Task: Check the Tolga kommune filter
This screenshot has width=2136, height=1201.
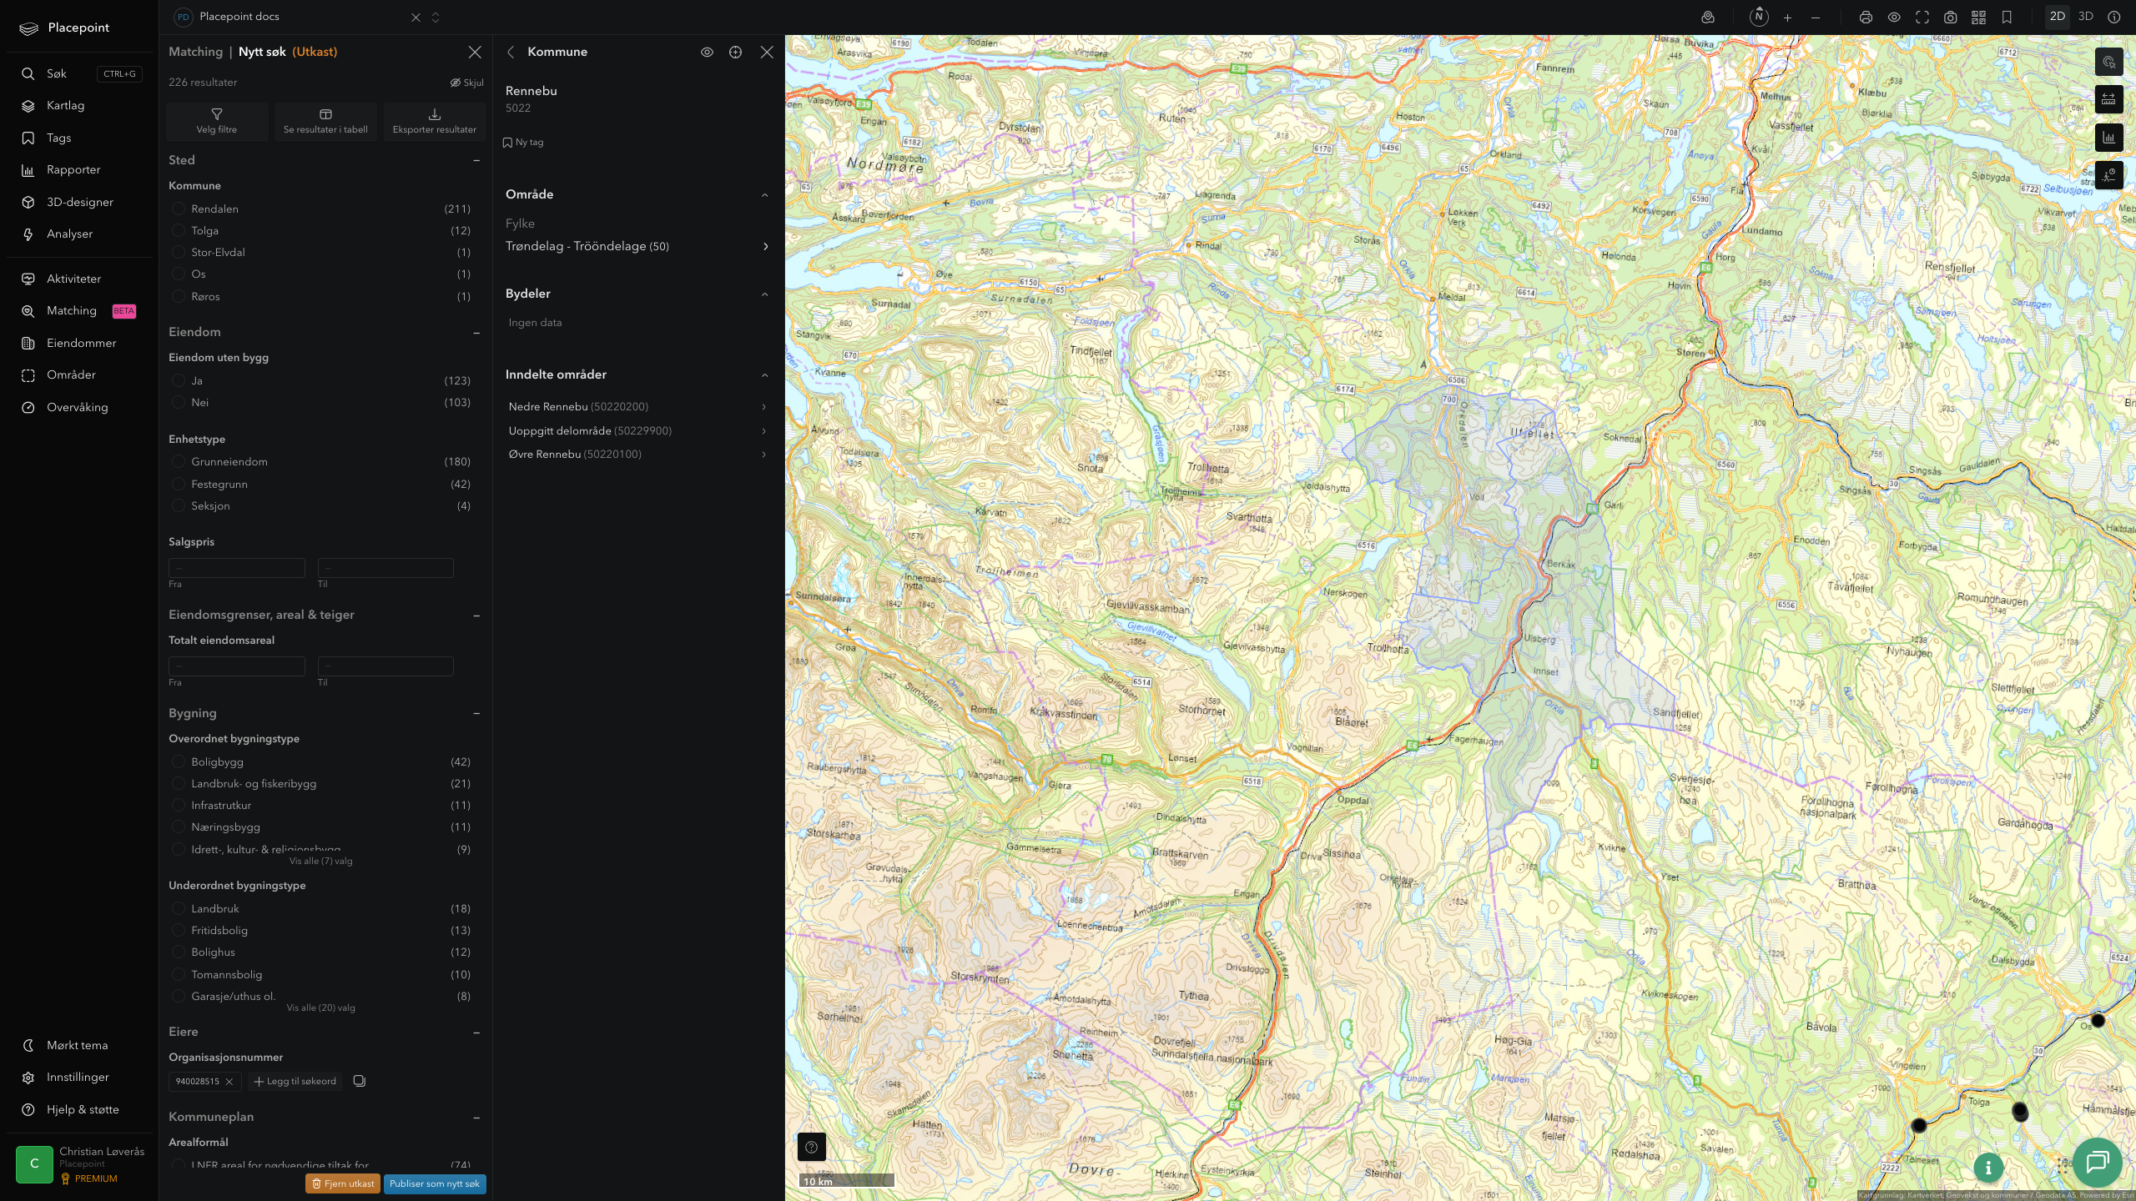Action: point(179,230)
